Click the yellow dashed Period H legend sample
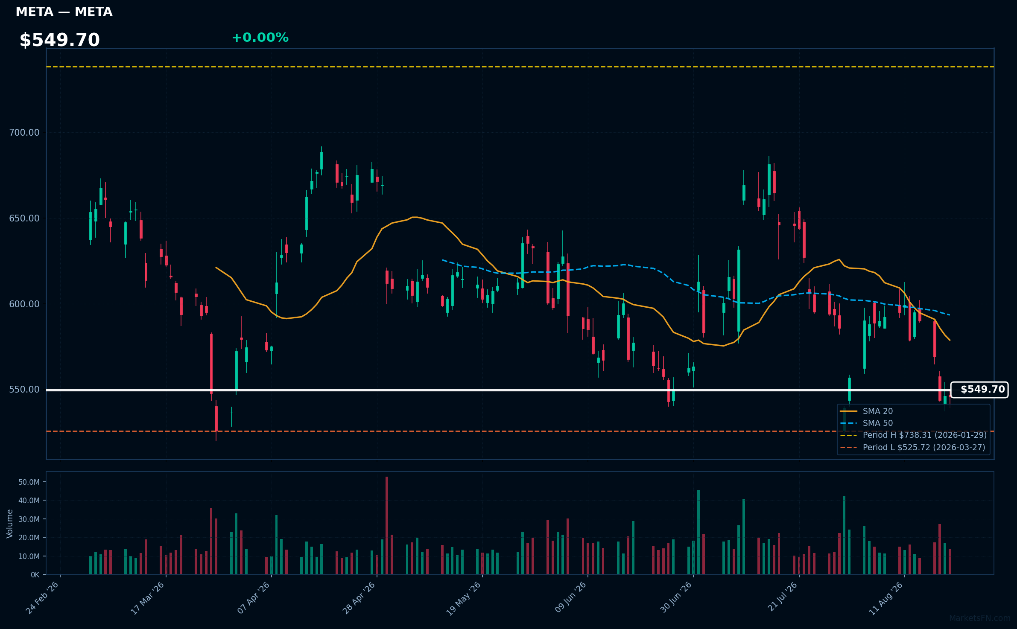This screenshot has width=1017, height=629. [x=848, y=435]
